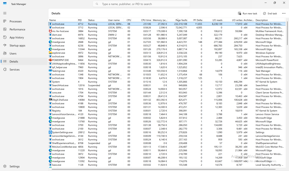Click the Run new task button

(247, 13)
